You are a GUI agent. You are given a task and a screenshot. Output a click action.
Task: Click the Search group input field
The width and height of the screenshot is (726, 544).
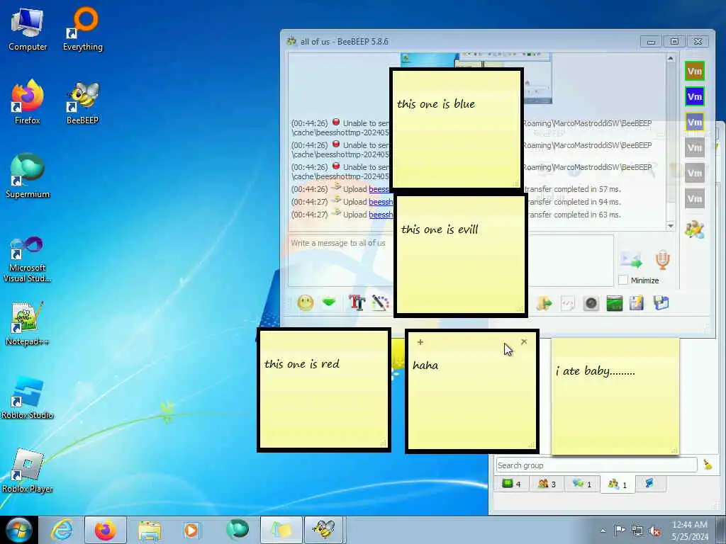pos(596,465)
